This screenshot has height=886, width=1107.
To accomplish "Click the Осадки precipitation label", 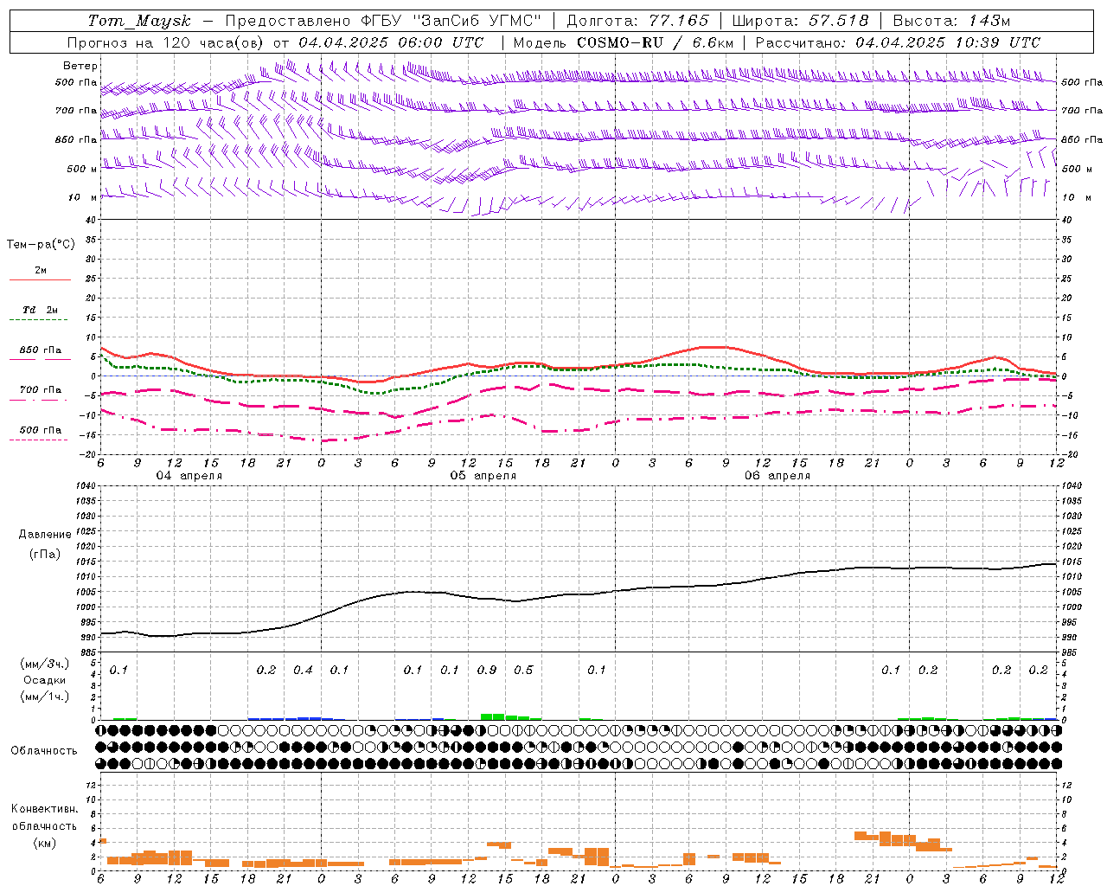I will (45, 680).
